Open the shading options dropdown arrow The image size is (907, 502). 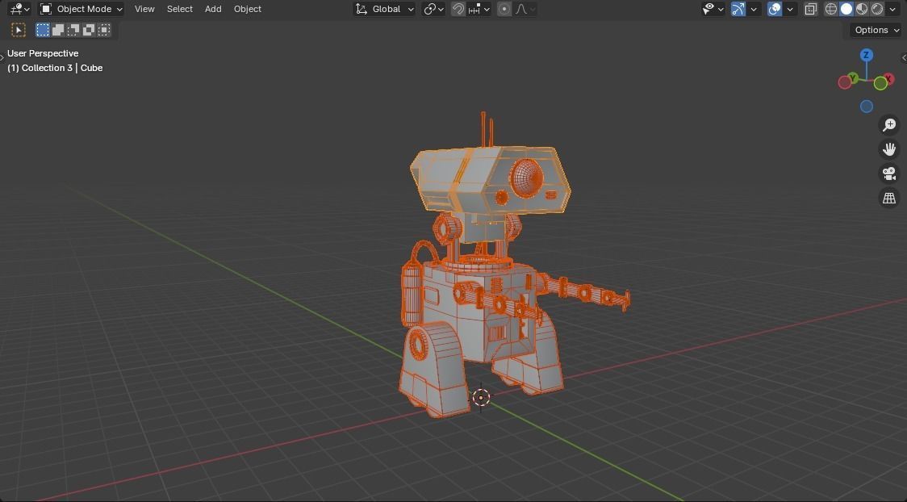point(892,9)
